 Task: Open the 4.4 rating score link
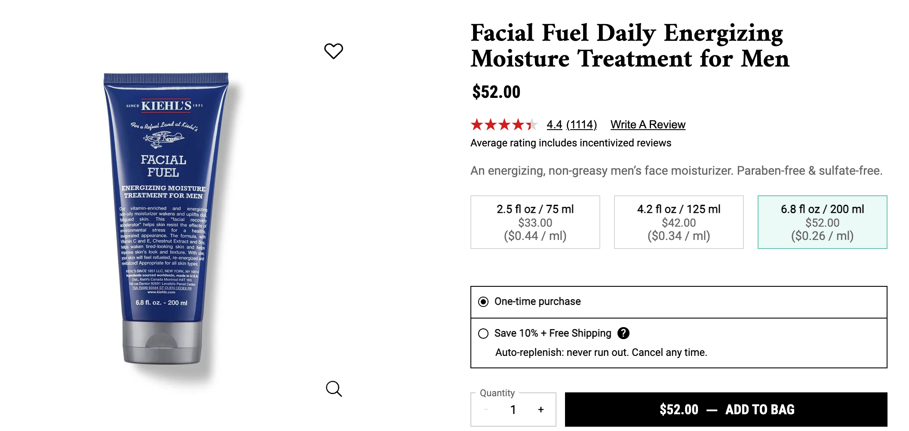pos(554,124)
